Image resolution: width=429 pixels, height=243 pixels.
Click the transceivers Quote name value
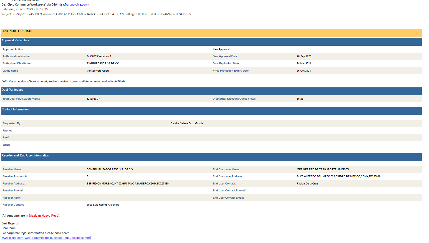98,71
